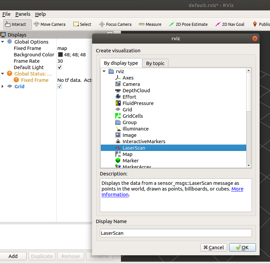Click the FluidPressure icon
This screenshot has height=264, width=270.
(118, 103)
